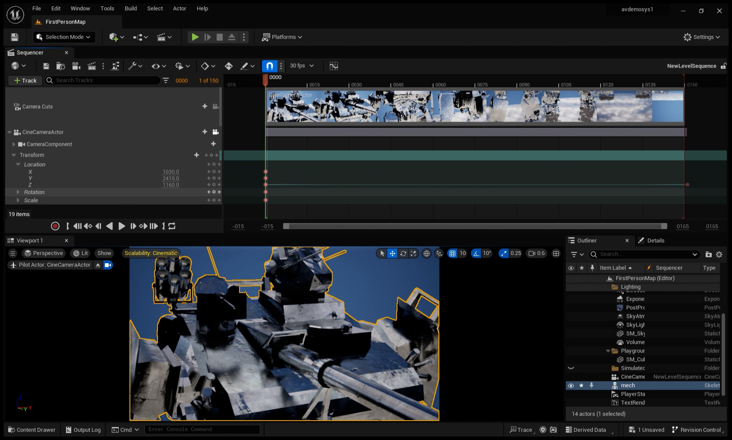Expand the CameraComponent track

click(13, 144)
